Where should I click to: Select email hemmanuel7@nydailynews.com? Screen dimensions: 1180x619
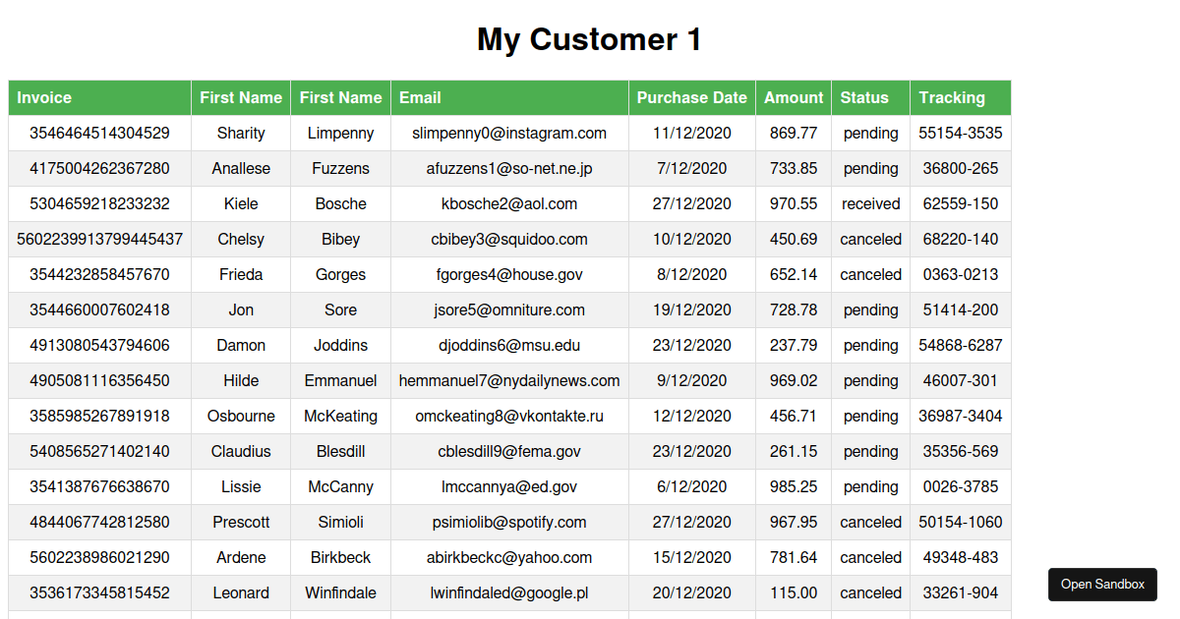pyautogui.click(x=509, y=381)
